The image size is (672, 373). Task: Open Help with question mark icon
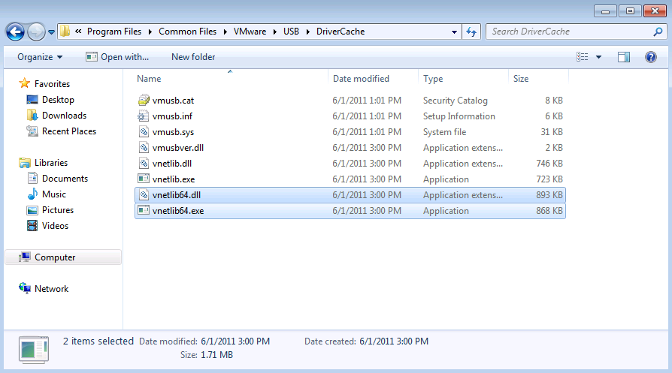pos(650,57)
